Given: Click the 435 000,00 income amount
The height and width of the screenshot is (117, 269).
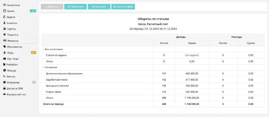Looking at the screenshot, I should point(192,92).
